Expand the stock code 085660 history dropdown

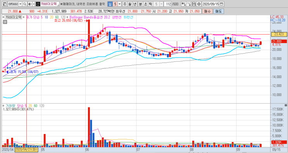coord(21,4)
